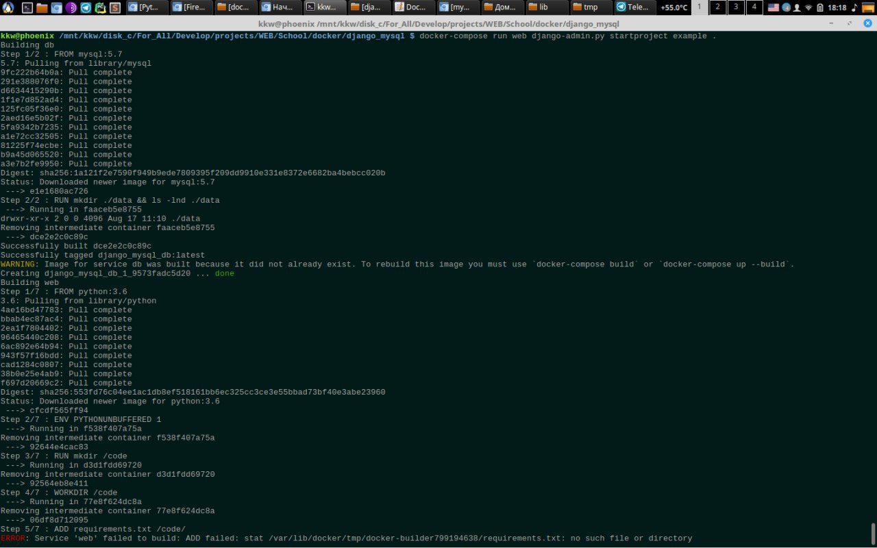Click 'Step 1/7 : FROM python:3.6' line
Screen dimensions: 877x548
click(64, 292)
